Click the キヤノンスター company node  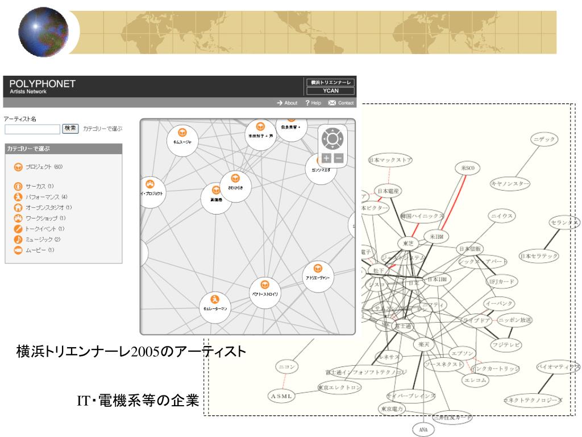click(510, 184)
